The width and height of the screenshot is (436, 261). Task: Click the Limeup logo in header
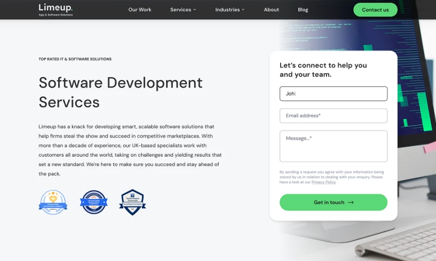pyautogui.click(x=56, y=9)
